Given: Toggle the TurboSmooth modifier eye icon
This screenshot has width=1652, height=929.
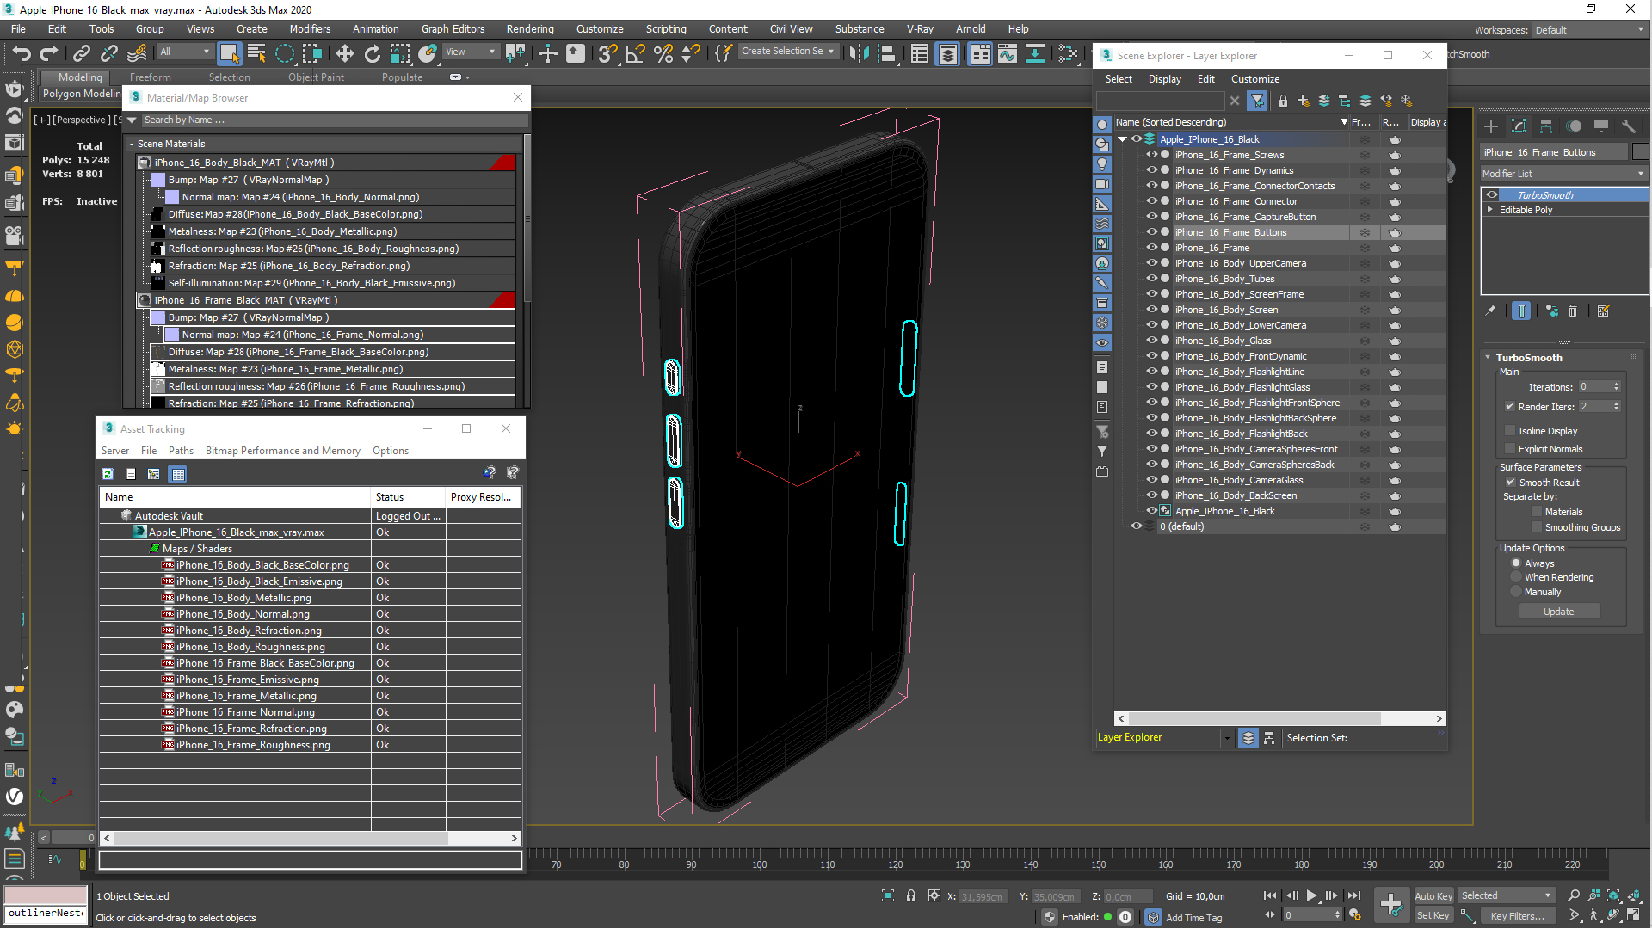Looking at the screenshot, I should pos(1492,195).
